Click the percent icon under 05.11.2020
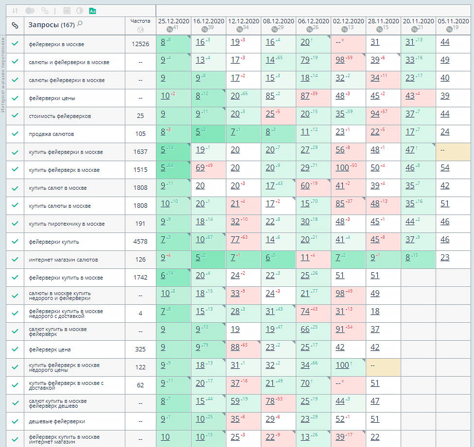 (x=449, y=29)
